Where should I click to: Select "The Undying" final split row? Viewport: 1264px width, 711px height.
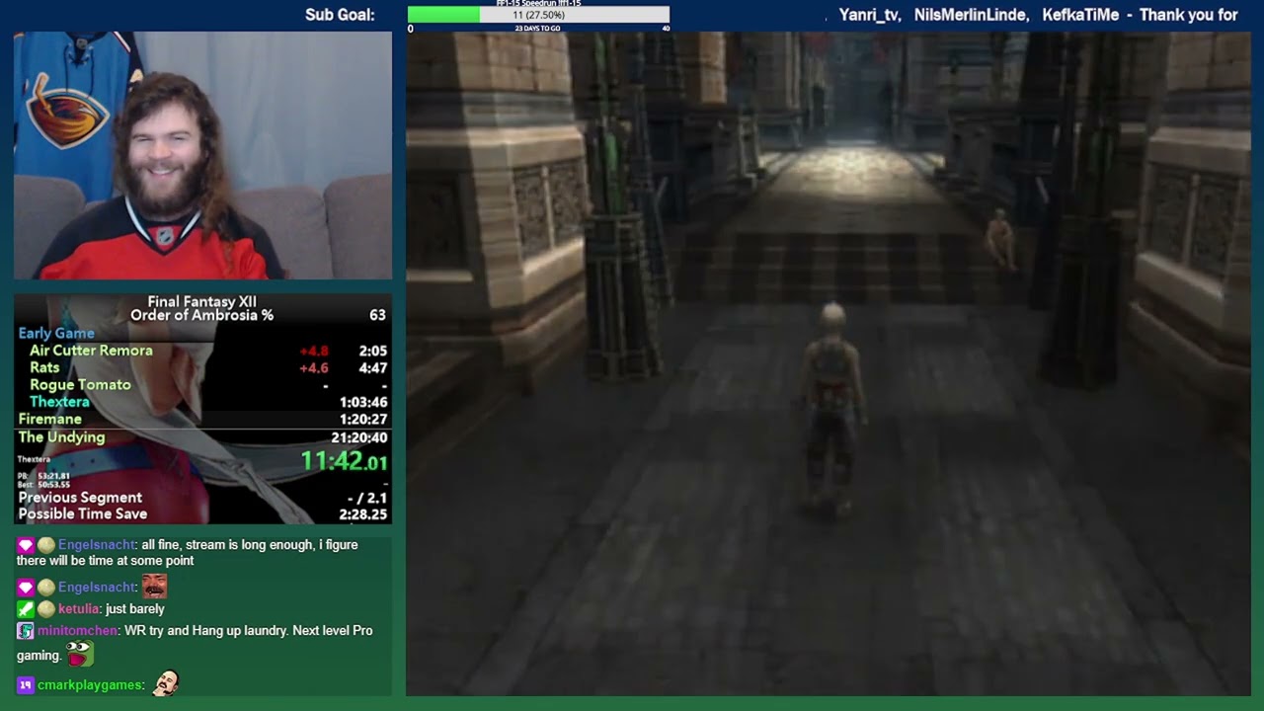coord(202,437)
